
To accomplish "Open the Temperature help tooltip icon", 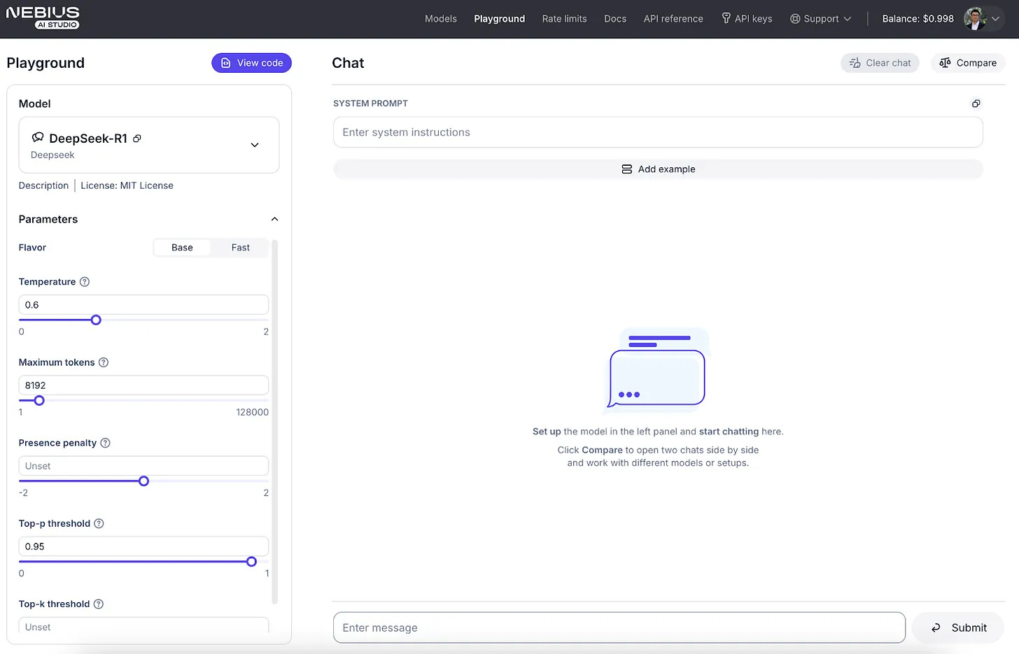I will pos(85,282).
